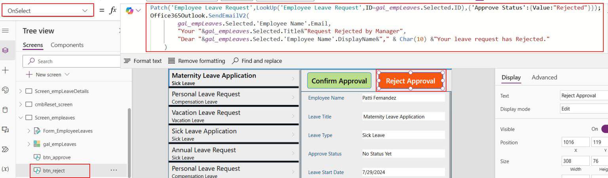Expand Form_EmployeeLeaves node
This screenshot has width=608, height=178.
pyautogui.click(x=29, y=131)
